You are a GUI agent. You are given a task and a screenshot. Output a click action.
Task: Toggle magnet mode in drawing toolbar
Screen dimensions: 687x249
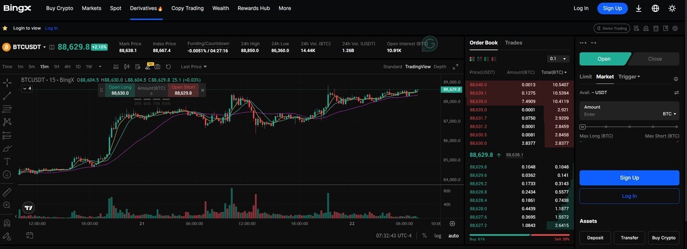(x=7, y=223)
